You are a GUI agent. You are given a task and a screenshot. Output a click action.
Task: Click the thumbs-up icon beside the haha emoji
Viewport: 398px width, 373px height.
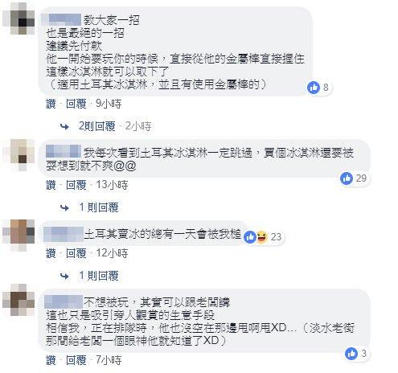tap(250, 237)
